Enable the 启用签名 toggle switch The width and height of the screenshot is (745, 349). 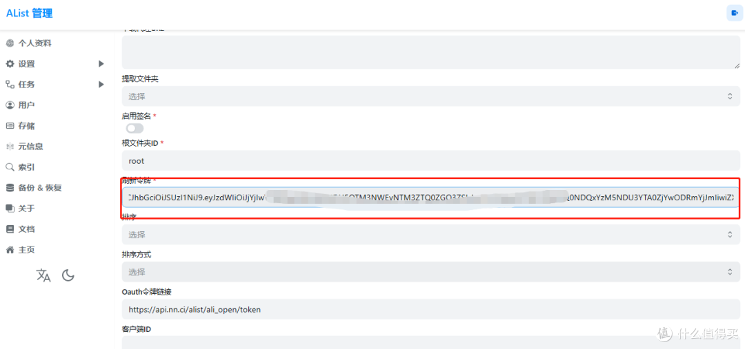(135, 128)
